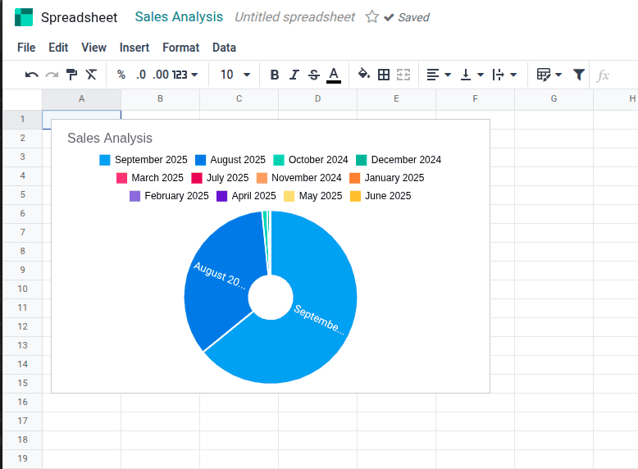Click January 2025 legend label
638x469 pixels.
(x=394, y=178)
